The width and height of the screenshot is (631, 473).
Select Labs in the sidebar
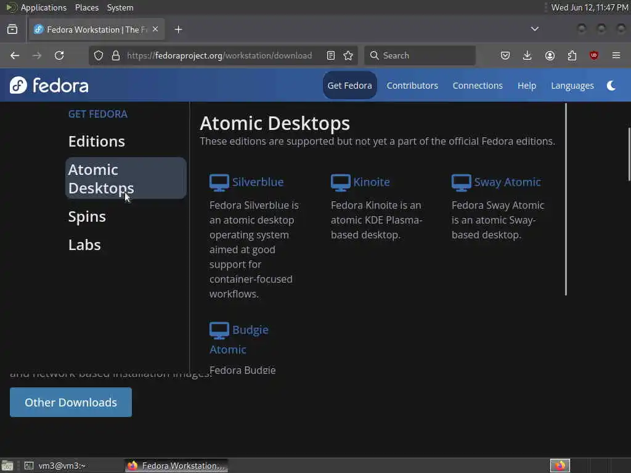[84, 245]
